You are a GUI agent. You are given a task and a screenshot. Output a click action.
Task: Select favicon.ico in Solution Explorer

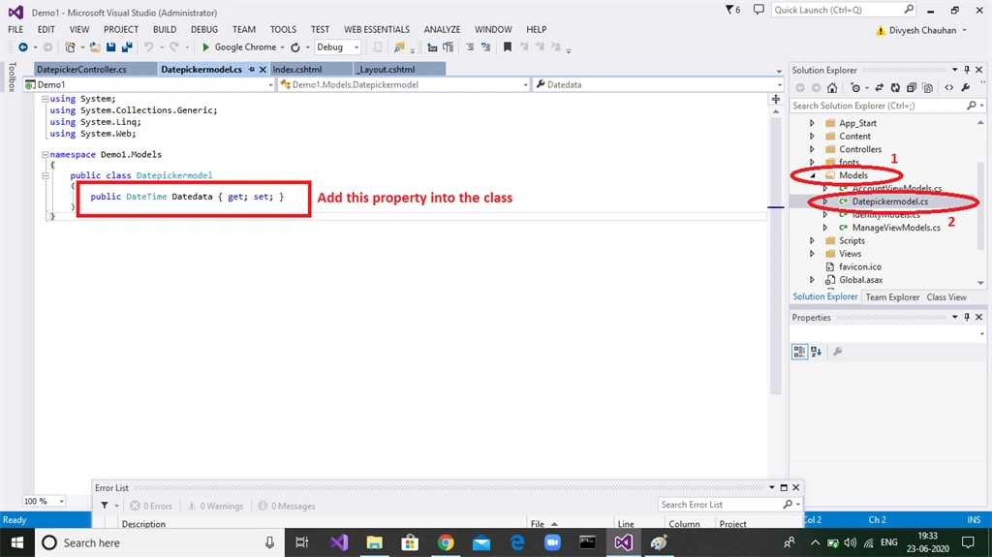860,266
